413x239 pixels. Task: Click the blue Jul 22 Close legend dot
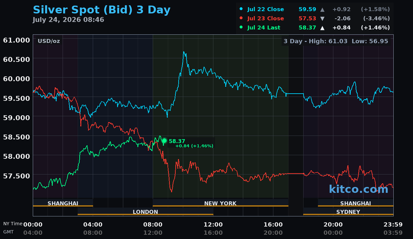click(x=241, y=9)
